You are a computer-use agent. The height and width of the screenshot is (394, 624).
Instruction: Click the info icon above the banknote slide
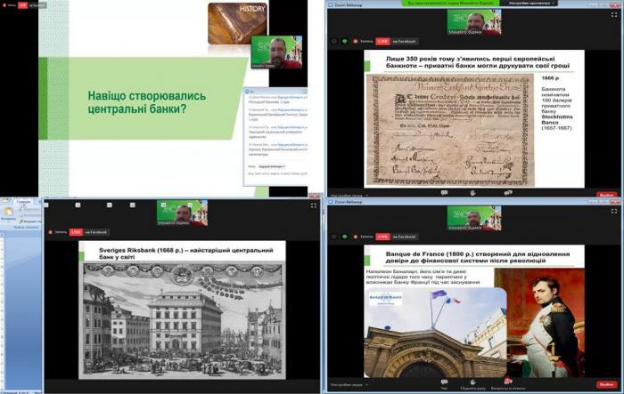click(334, 40)
